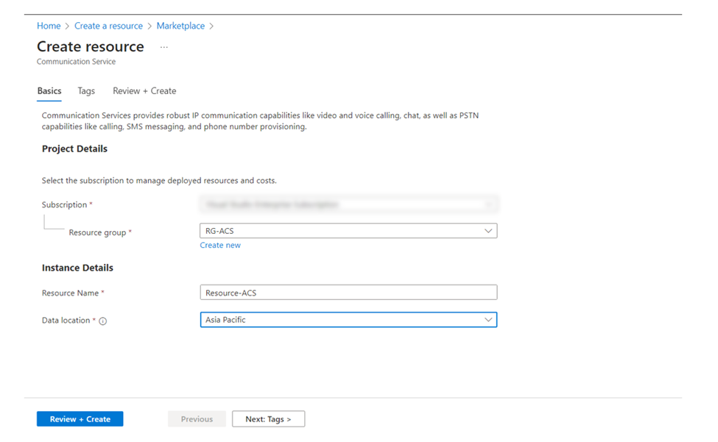Click the Next: Tags button
The width and height of the screenshot is (718, 442).
(268, 418)
